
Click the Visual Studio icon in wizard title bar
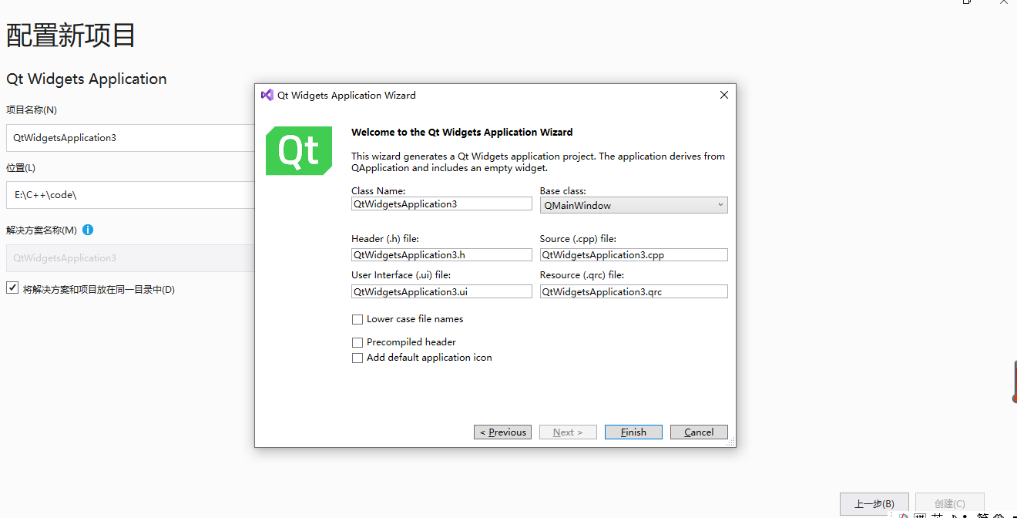(267, 95)
